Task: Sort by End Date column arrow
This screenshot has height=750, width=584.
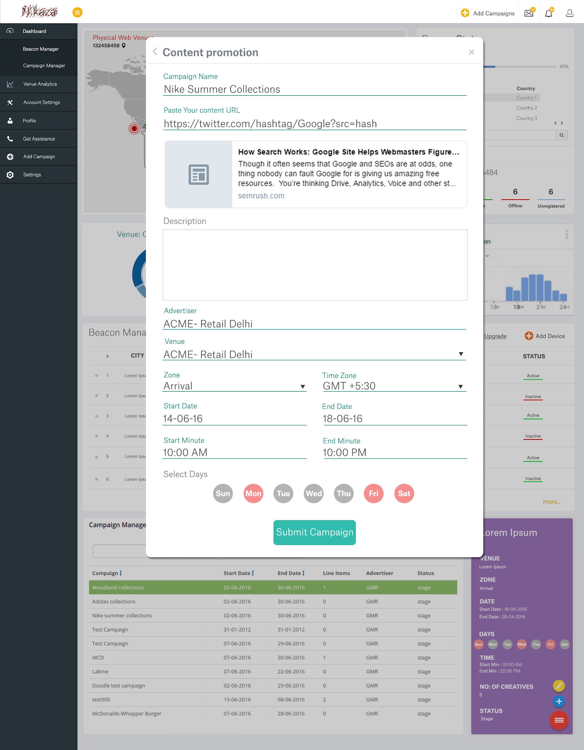Action: point(303,573)
